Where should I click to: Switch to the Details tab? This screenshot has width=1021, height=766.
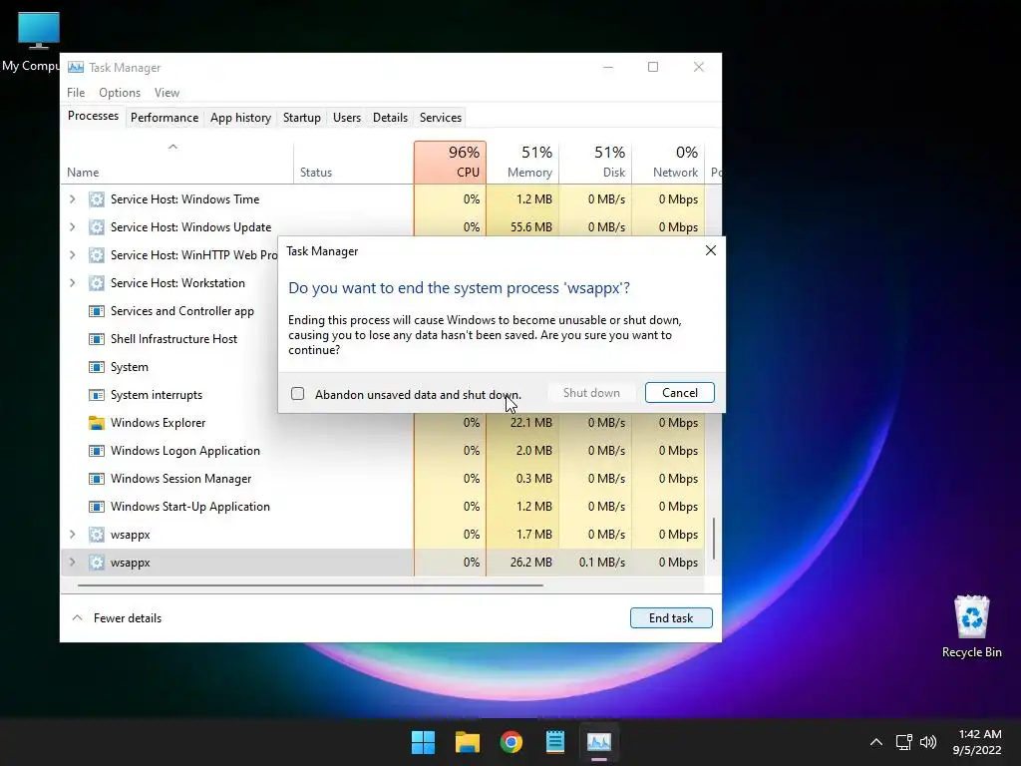390,118
